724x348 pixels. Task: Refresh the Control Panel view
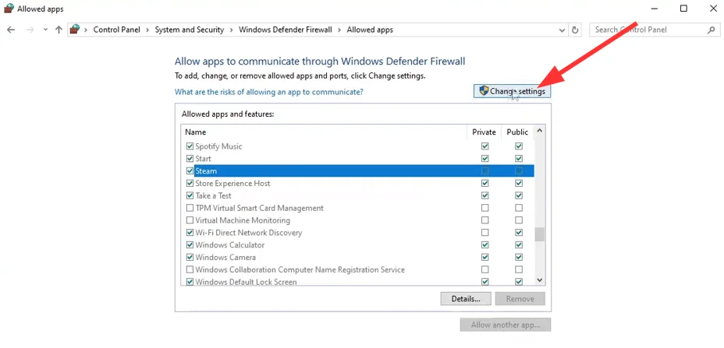coord(575,30)
